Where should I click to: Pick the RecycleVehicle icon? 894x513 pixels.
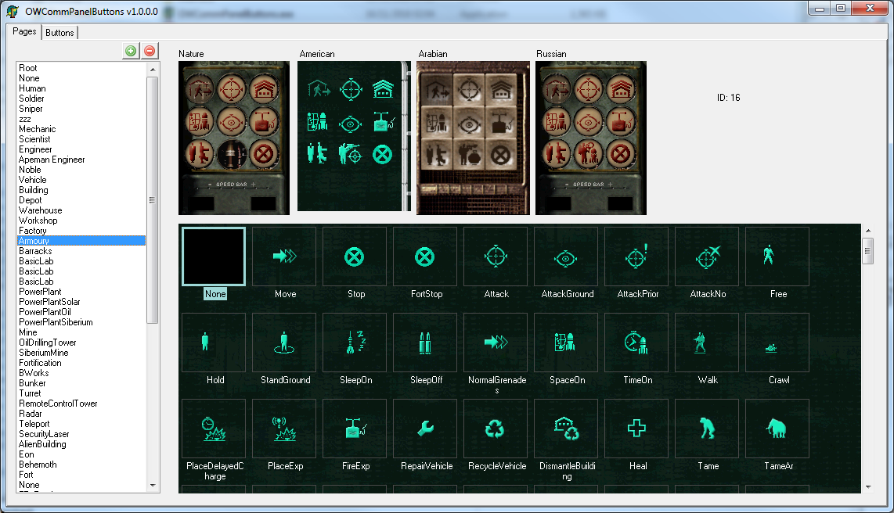496,429
